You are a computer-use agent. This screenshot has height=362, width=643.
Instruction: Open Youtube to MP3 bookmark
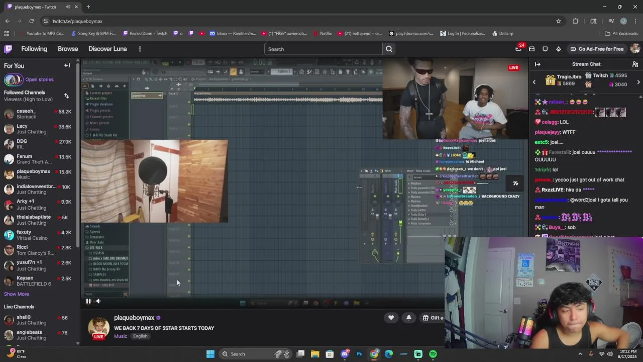(x=42, y=34)
